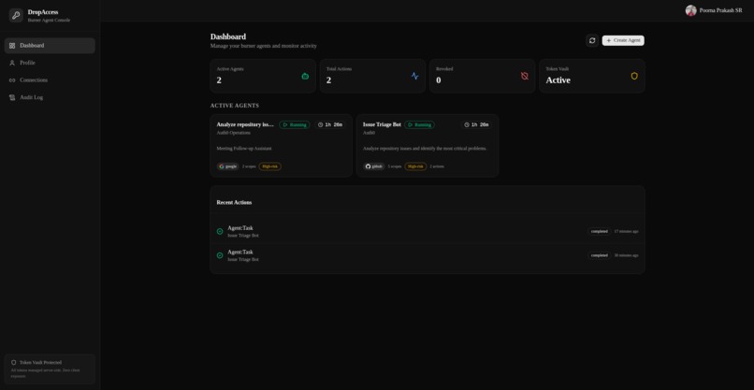Click the Token Vault Active value
The image size is (754, 390).
click(558, 80)
